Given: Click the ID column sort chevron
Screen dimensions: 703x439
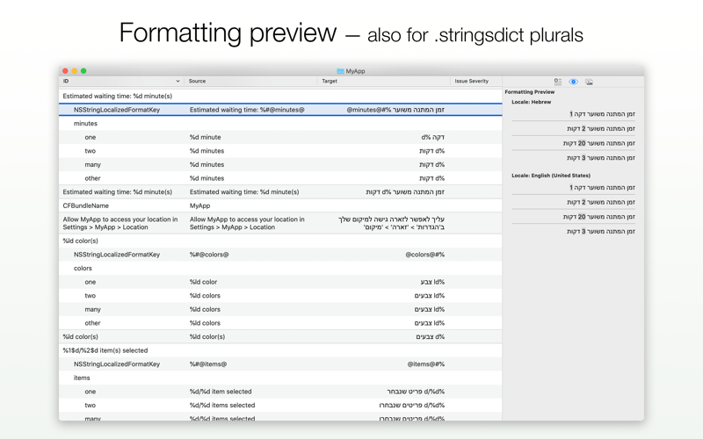Looking at the screenshot, I should click(178, 82).
